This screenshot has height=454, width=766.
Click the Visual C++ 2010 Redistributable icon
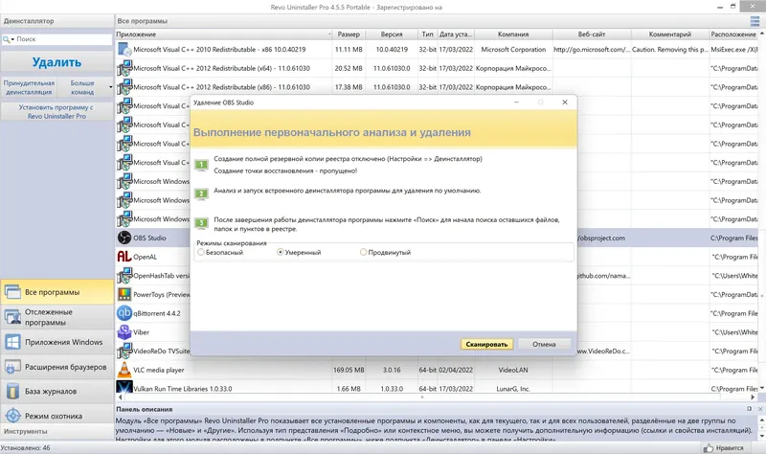point(124,50)
